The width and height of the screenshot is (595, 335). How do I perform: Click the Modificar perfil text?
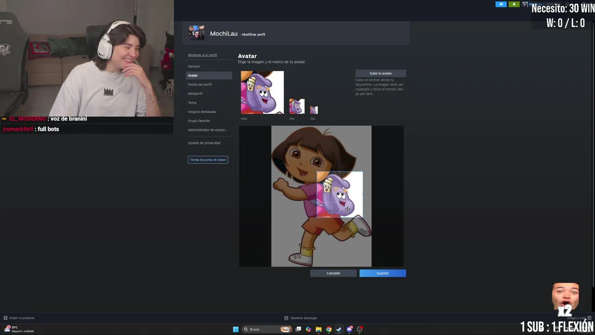point(253,34)
